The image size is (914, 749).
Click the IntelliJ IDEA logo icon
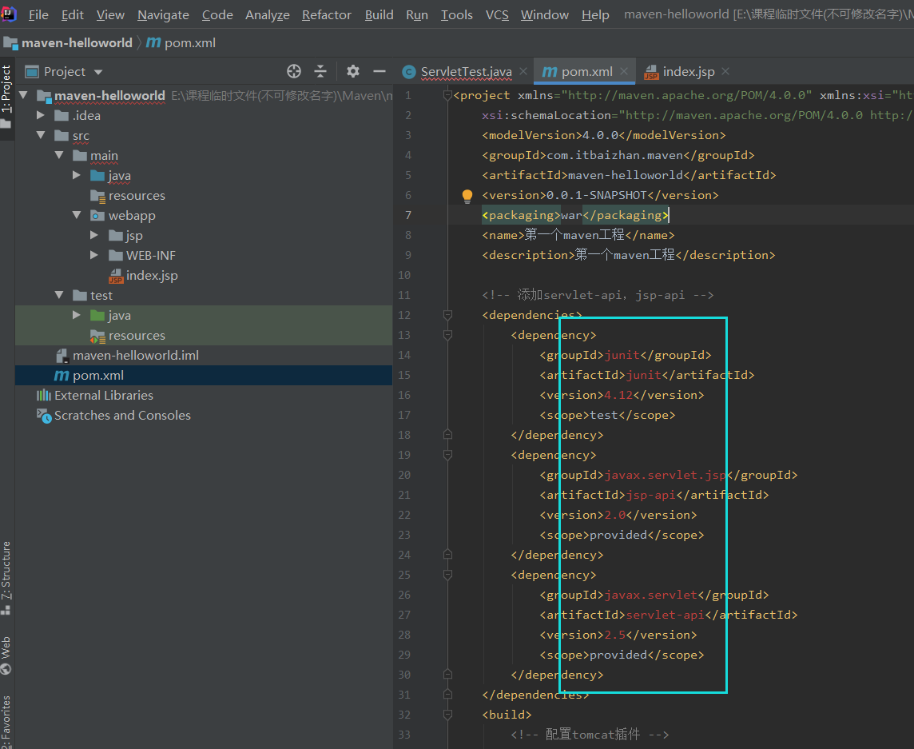click(x=9, y=13)
